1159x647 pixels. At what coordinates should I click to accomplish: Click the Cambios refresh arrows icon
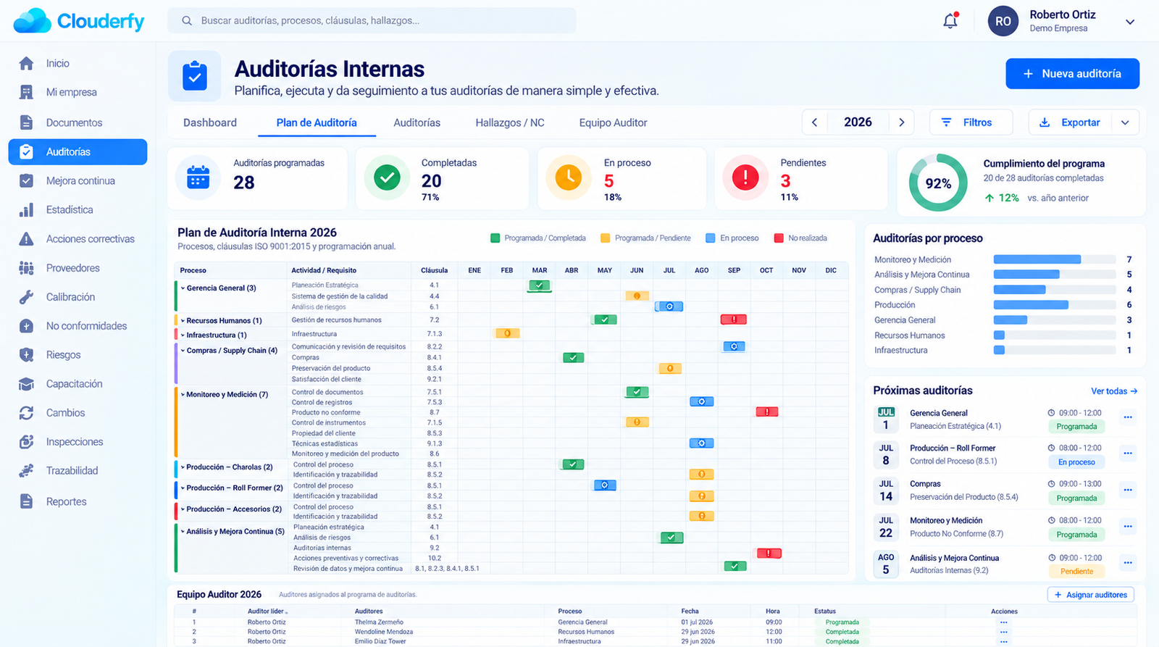[26, 412]
